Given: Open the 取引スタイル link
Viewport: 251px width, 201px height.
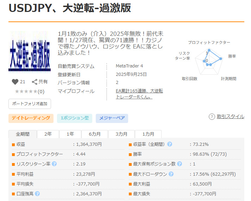Looking at the screenshot, I should tap(231, 117).
